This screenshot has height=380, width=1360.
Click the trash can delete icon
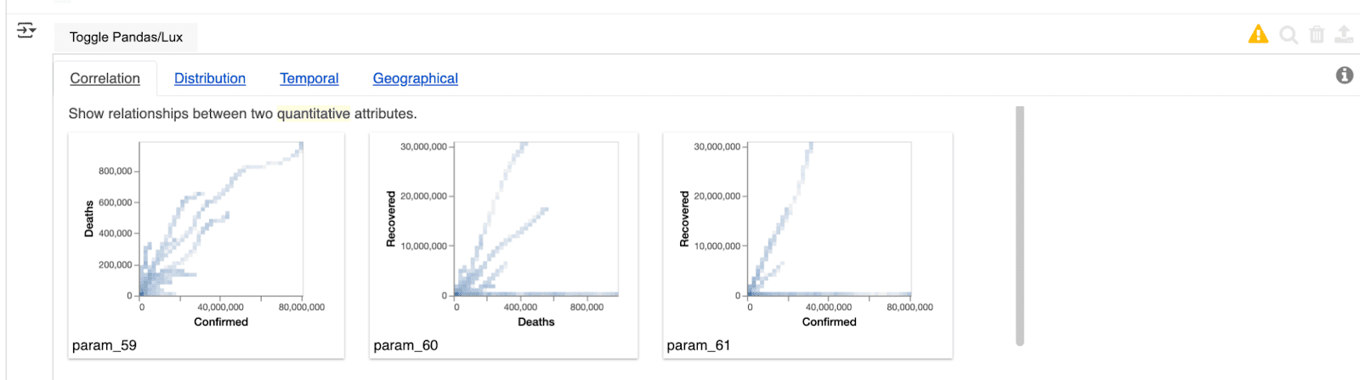pos(1317,34)
